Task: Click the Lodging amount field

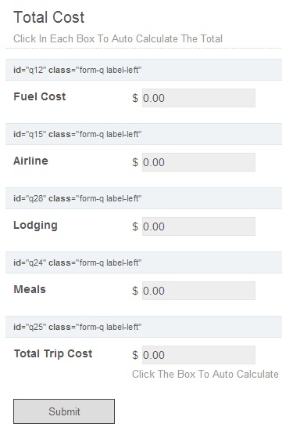Action: (x=198, y=226)
